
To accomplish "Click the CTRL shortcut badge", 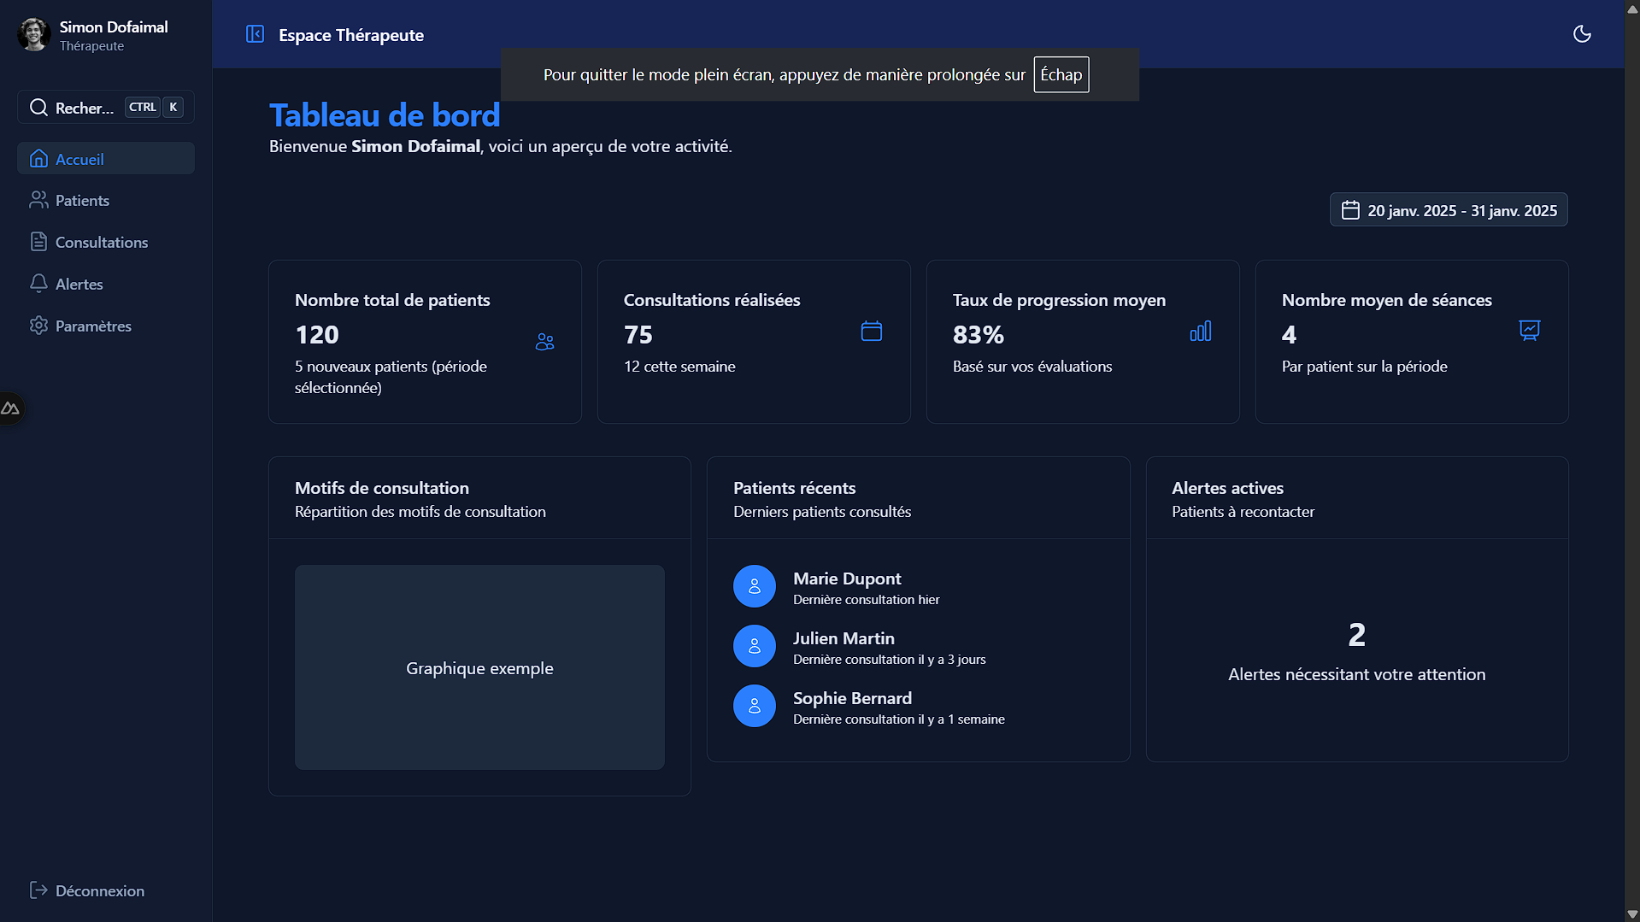I will (x=143, y=107).
